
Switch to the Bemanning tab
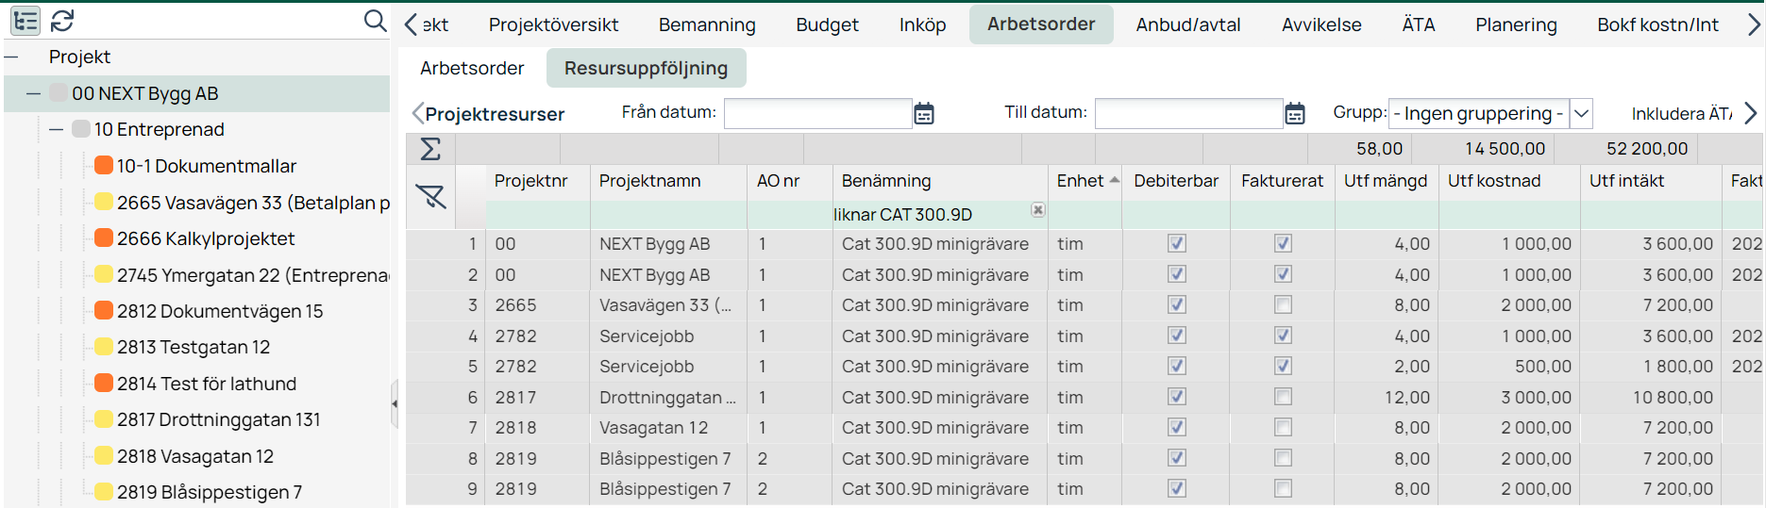(707, 25)
